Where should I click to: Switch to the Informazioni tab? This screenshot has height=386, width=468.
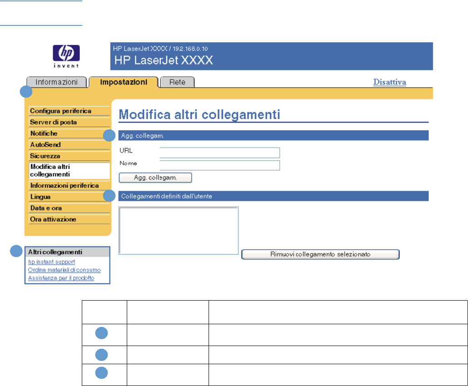(57, 82)
